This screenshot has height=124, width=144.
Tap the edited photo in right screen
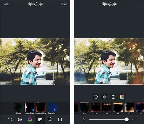(109, 61)
